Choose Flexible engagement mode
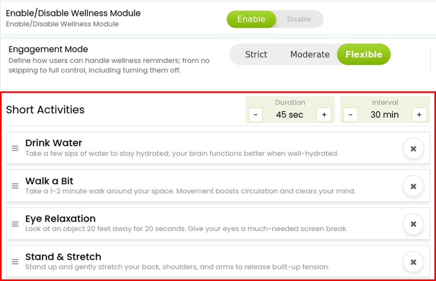The width and height of the screenshot is (436, 281). (364, 54)
